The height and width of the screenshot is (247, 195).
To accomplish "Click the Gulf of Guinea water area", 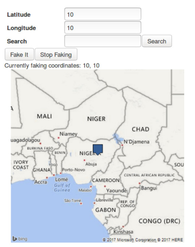I will 62,188.
